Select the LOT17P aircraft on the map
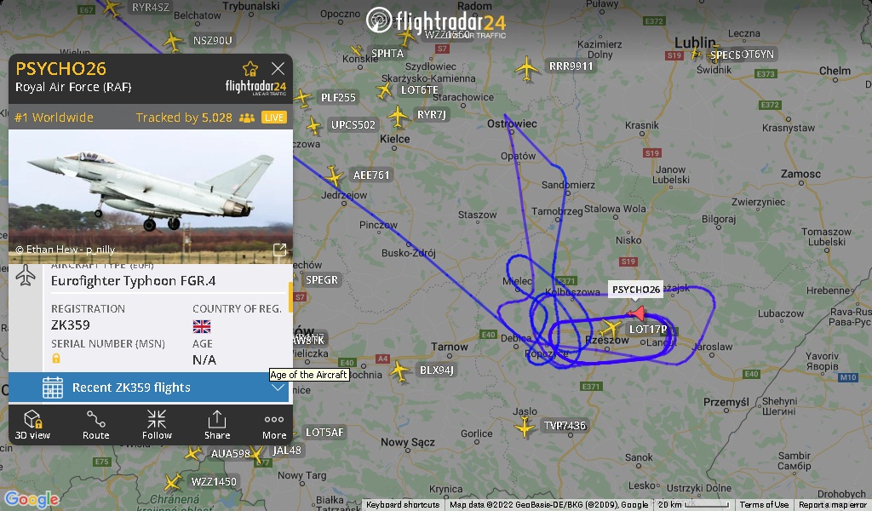The image size is (872, 511). pyautogui.click(x=611, y=328)
